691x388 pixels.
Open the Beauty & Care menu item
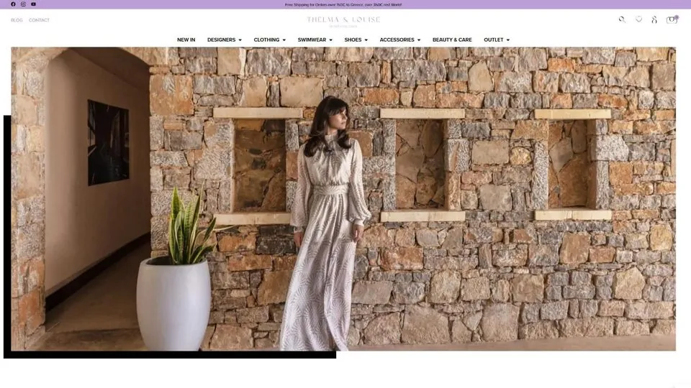pyautogui.click(x=452, y=40)
